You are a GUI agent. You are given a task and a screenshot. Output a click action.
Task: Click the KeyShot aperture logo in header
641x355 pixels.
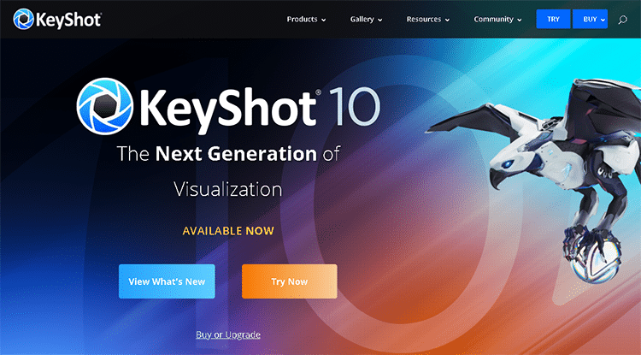[x=23, y=19]
